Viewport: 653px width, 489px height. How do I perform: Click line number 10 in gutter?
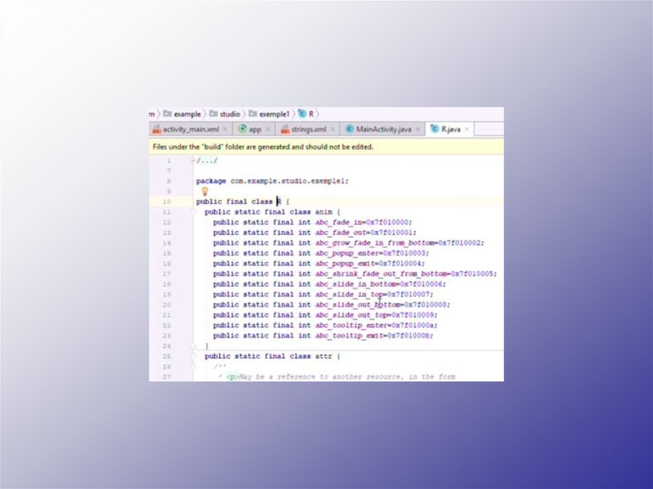click(x=166, y=201)
